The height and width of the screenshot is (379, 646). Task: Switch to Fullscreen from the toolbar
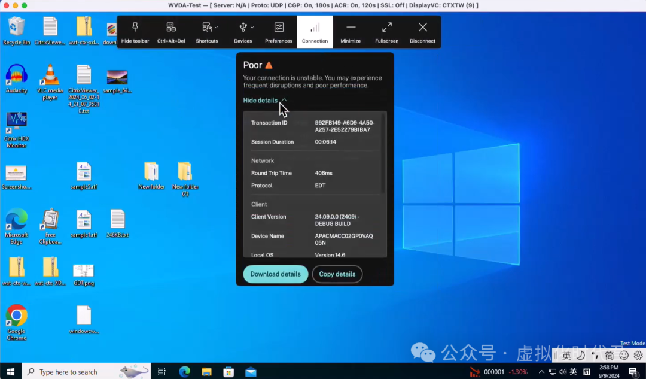pos(386,32)
